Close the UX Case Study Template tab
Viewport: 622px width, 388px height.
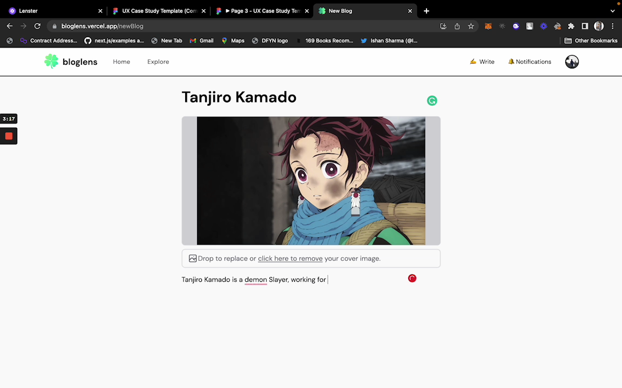[x=204, y=11]
